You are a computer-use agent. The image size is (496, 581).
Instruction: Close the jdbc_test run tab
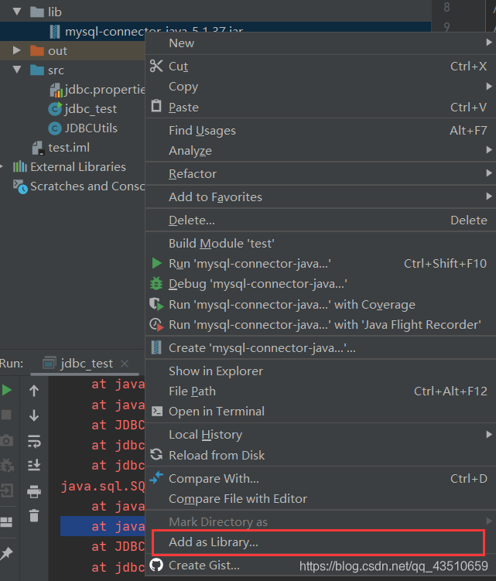(125, 364)
